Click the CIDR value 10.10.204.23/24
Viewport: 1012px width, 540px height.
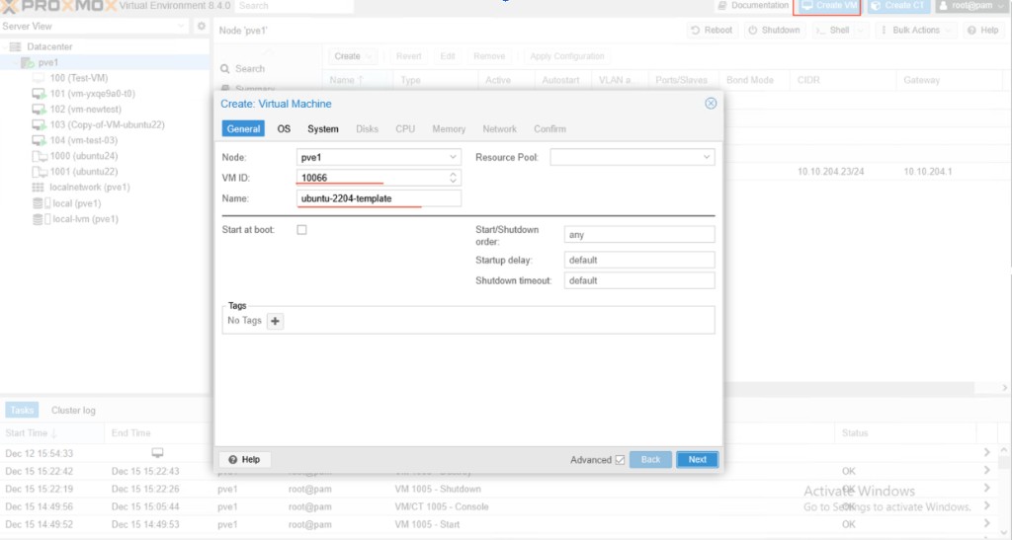pyautogui.click(x=830, y=172)
